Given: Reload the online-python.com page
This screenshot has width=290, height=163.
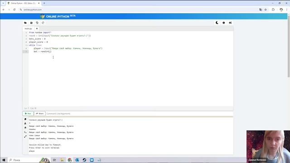Looking at the screenshot, I should (x=14, y=10).
